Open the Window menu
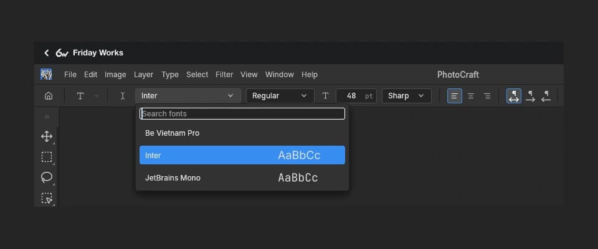 click(280, 75)
